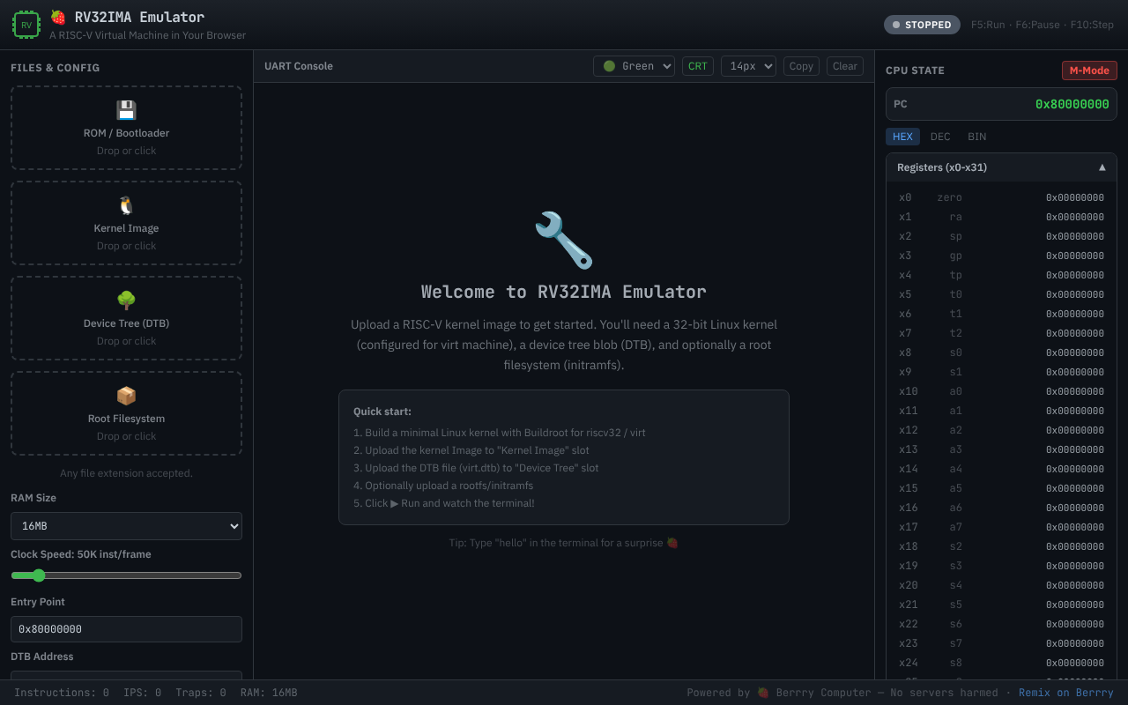
Task: Click the UART Console panel title
Action: click(x=299, y=66)
